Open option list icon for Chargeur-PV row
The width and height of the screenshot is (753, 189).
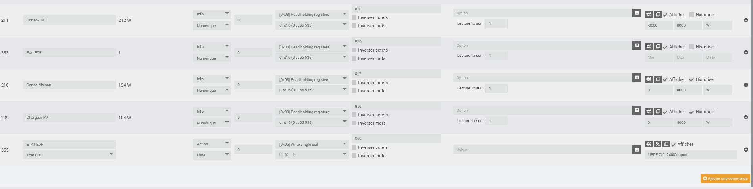(x=637, y=110)
